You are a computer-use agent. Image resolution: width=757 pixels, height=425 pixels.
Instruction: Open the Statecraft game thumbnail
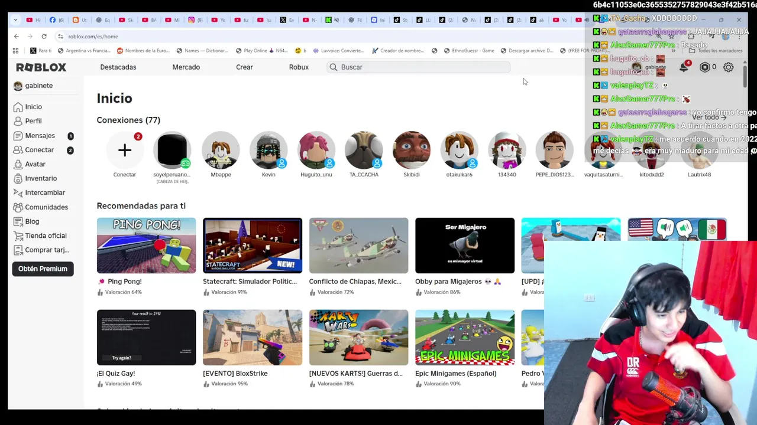253,246
